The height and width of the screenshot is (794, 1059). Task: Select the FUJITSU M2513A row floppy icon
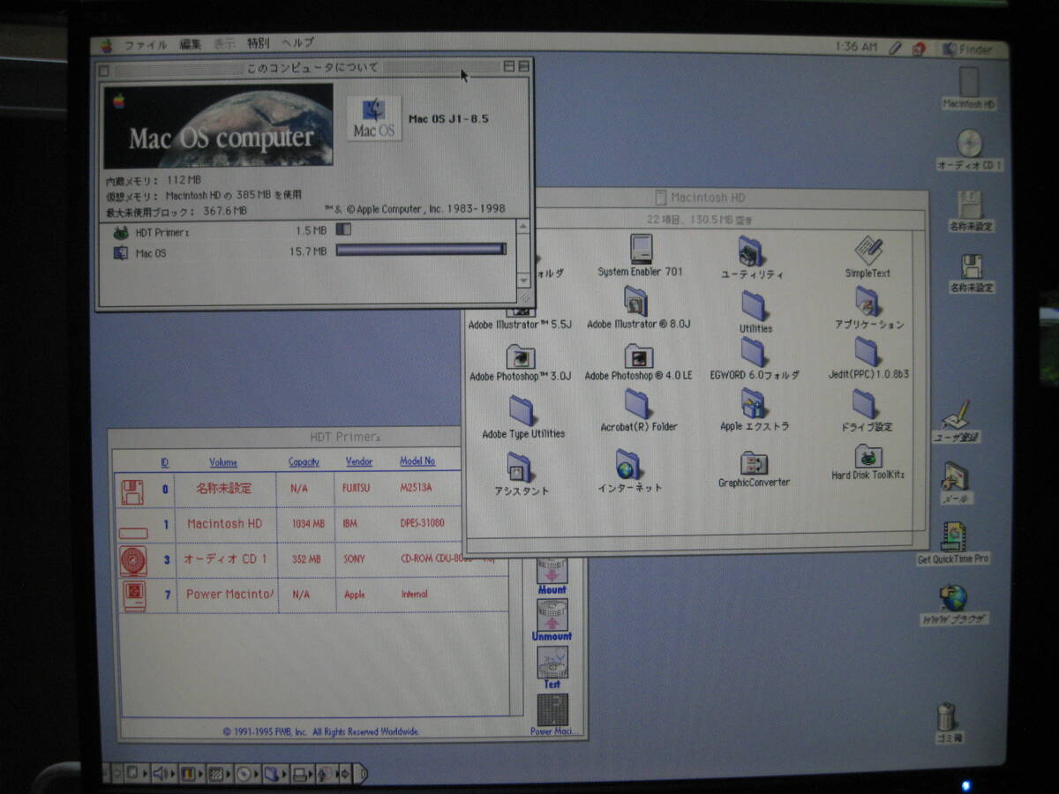(132, 491)
